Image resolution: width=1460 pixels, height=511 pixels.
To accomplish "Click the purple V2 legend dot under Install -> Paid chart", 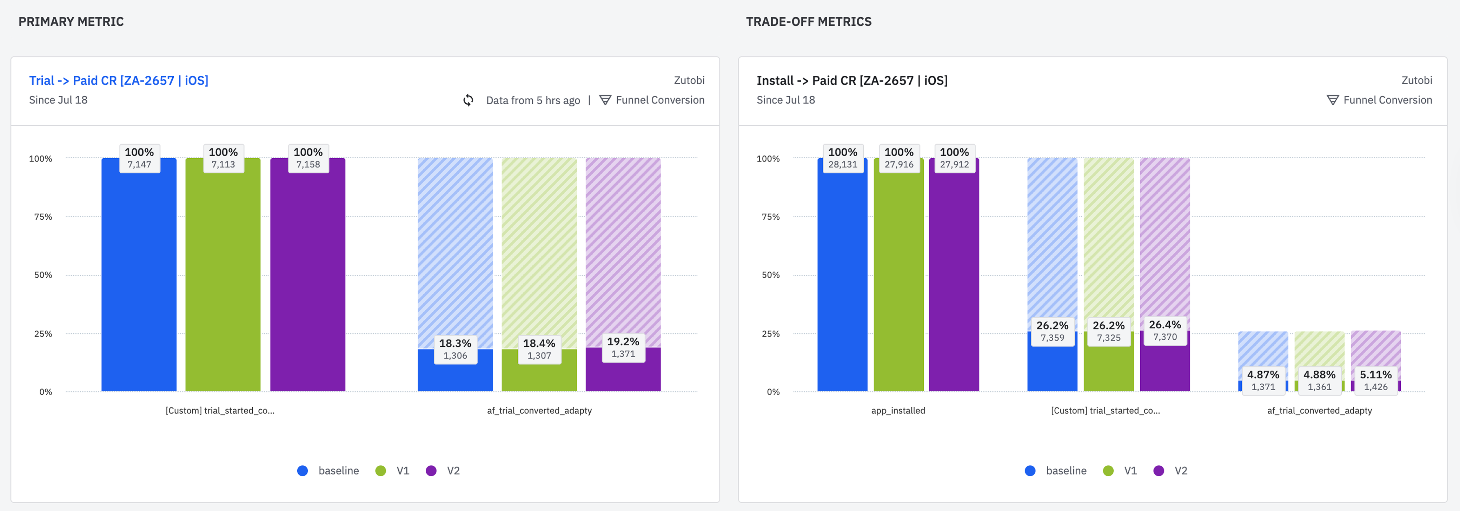I will coord(1159,471).
